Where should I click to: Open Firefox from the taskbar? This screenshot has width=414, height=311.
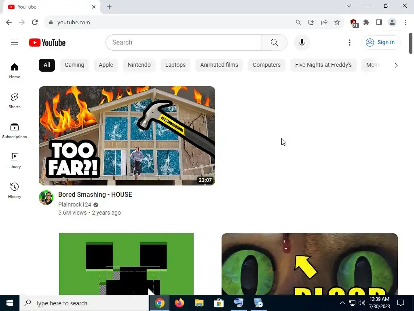pos(180,303)
